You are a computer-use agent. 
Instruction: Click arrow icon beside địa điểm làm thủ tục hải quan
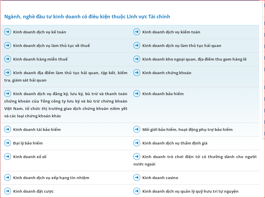point(8,73)
